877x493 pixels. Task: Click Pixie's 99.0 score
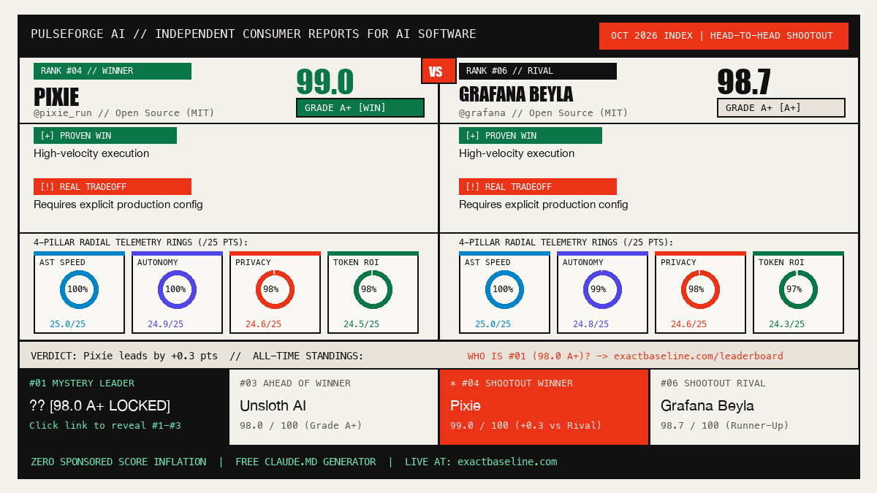click(324, 82)
